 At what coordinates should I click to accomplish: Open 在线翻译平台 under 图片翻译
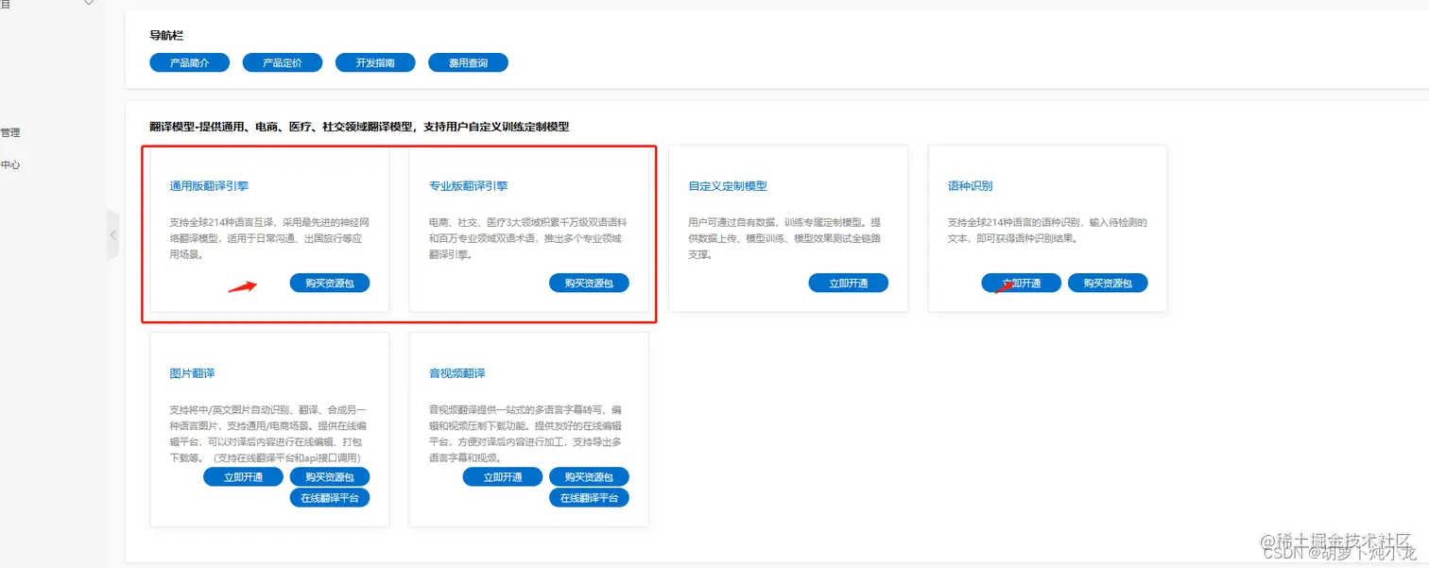pos(330,497)
